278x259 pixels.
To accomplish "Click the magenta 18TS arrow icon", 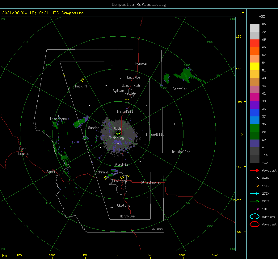I will point(255,209).
